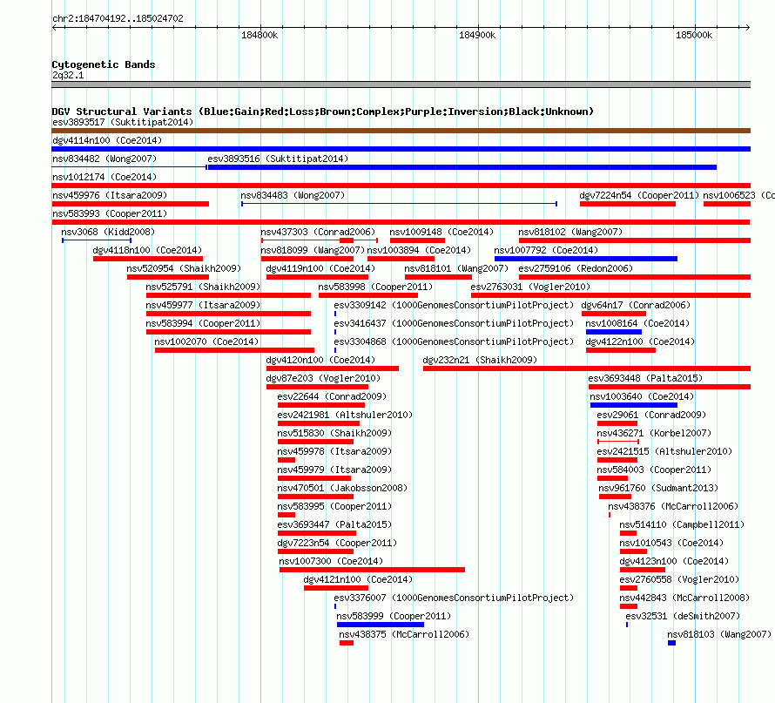Open dgv4121n100 (Coe2014) variant
The width and height of the screenshot is (775, 703).
(336, 588)
